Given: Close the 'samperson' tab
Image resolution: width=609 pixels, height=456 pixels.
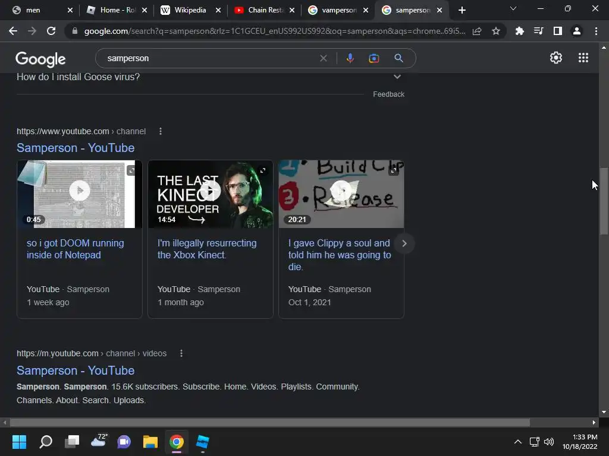Looking at the screenshot, I should coord(440,10).
